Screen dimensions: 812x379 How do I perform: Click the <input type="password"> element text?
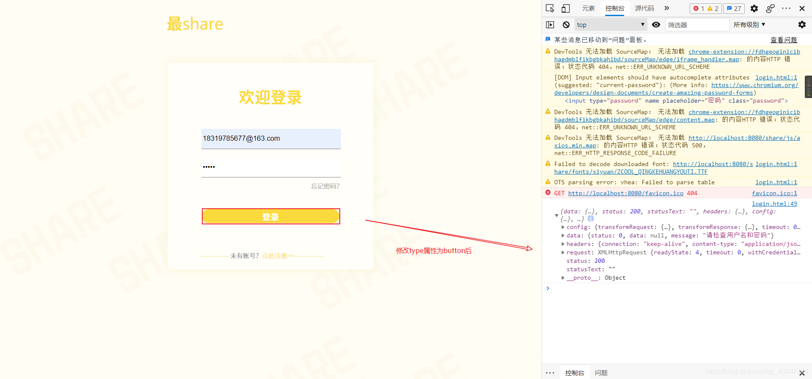coord(676,101)
